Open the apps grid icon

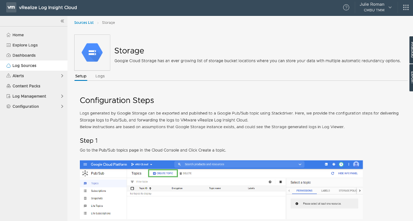tap(406, 8)
